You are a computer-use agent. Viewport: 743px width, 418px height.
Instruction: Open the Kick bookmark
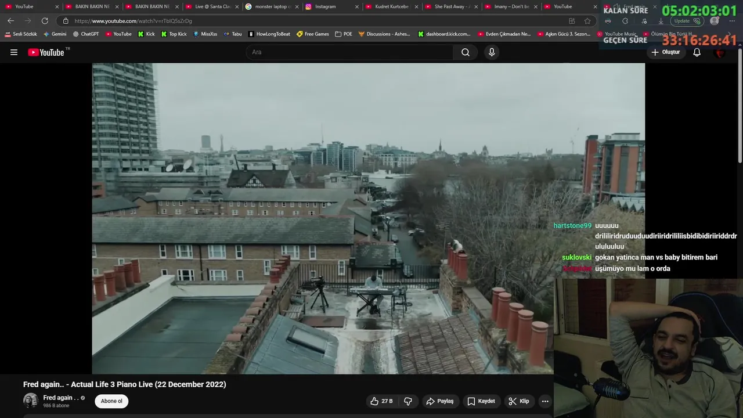pyautogui.click(x=146, y=34)
